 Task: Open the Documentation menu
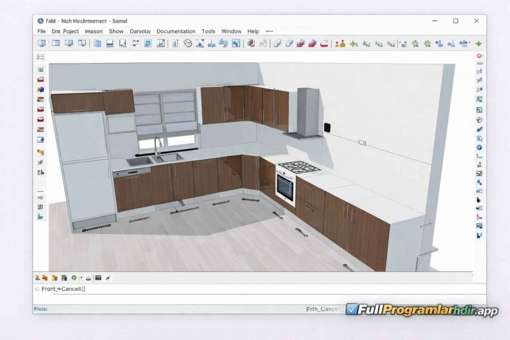click(176, 31)
